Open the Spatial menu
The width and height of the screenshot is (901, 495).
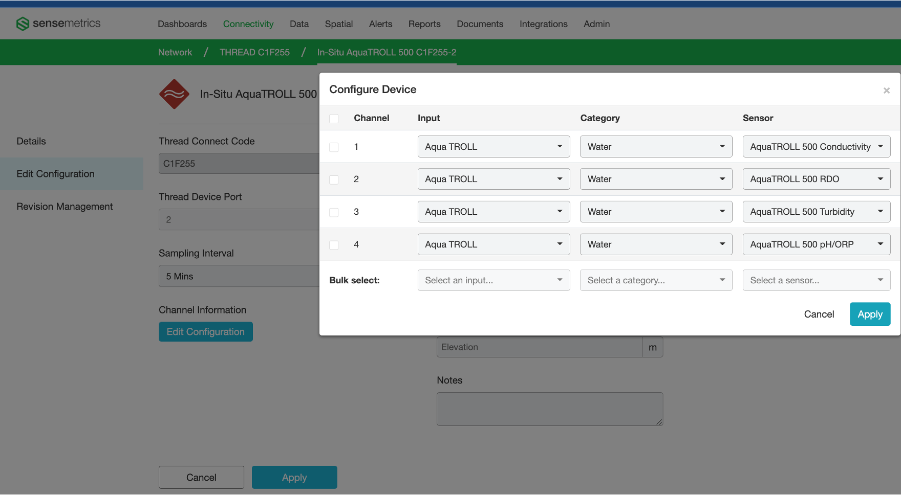(339, 24)
